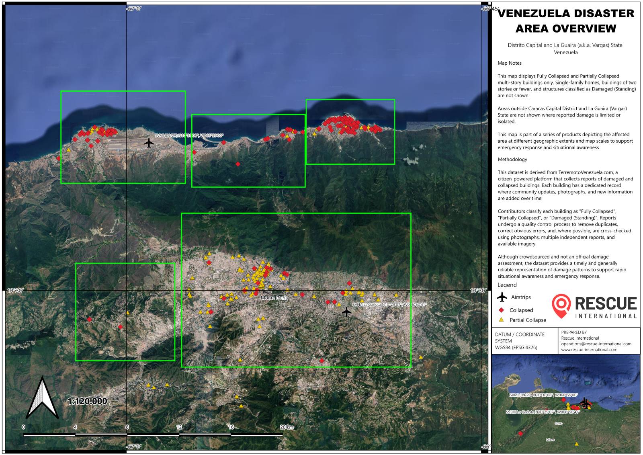Click the 'Map Notes' heading
The width and height of the screenshot is (643, 455).
pos(510,63)
